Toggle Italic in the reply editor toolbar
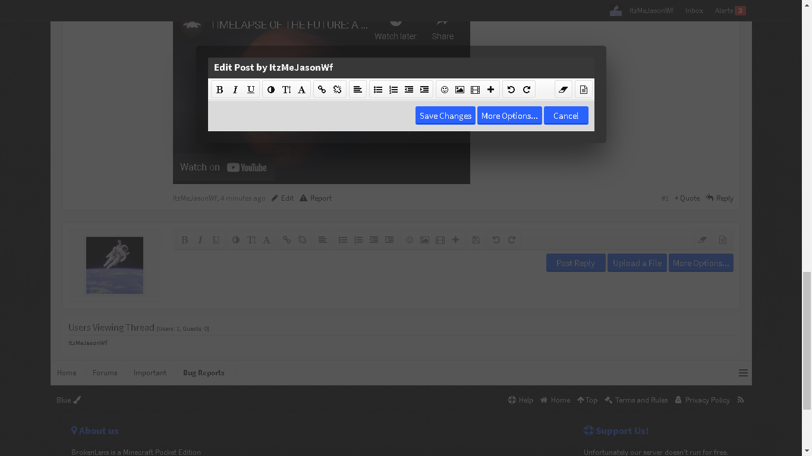The width and height of the screenshot is (812, 456). [x=200, y=240]
